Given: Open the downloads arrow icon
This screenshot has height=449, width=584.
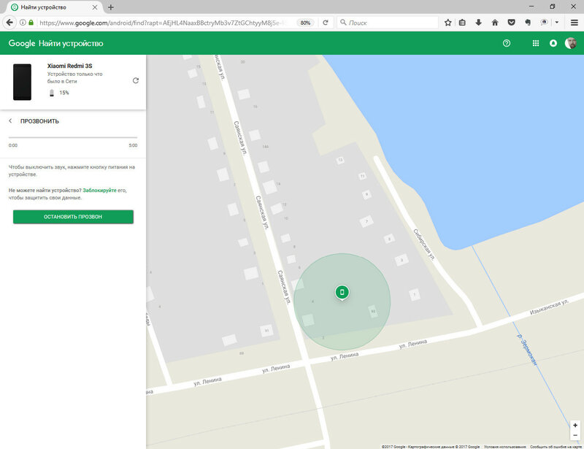Looking at the screenshot, I should 479,23.
